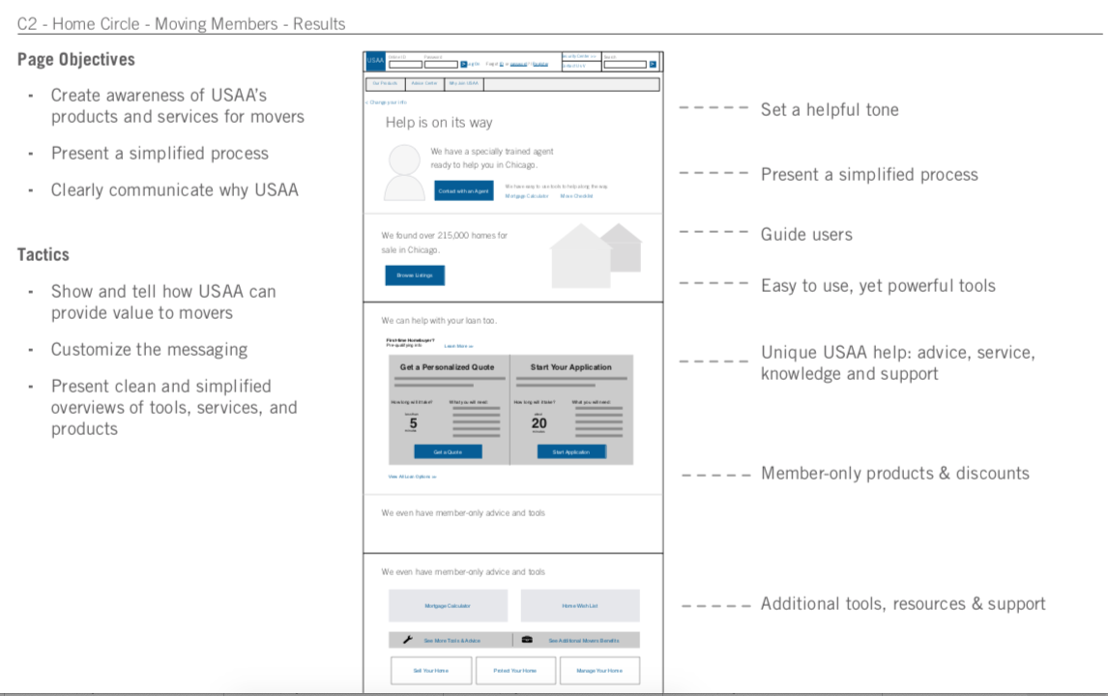Click the Easy to use, yet powerful tools annotation

tap(878, 285)
